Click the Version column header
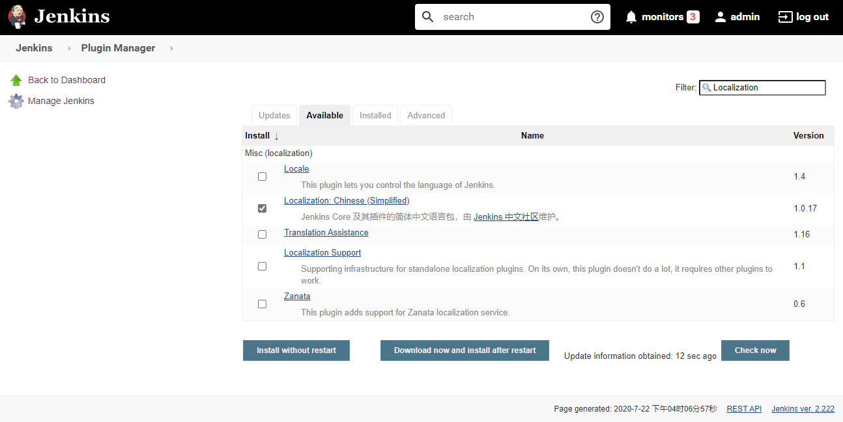The width and height of the screenshot is (843, 422). 808,136
